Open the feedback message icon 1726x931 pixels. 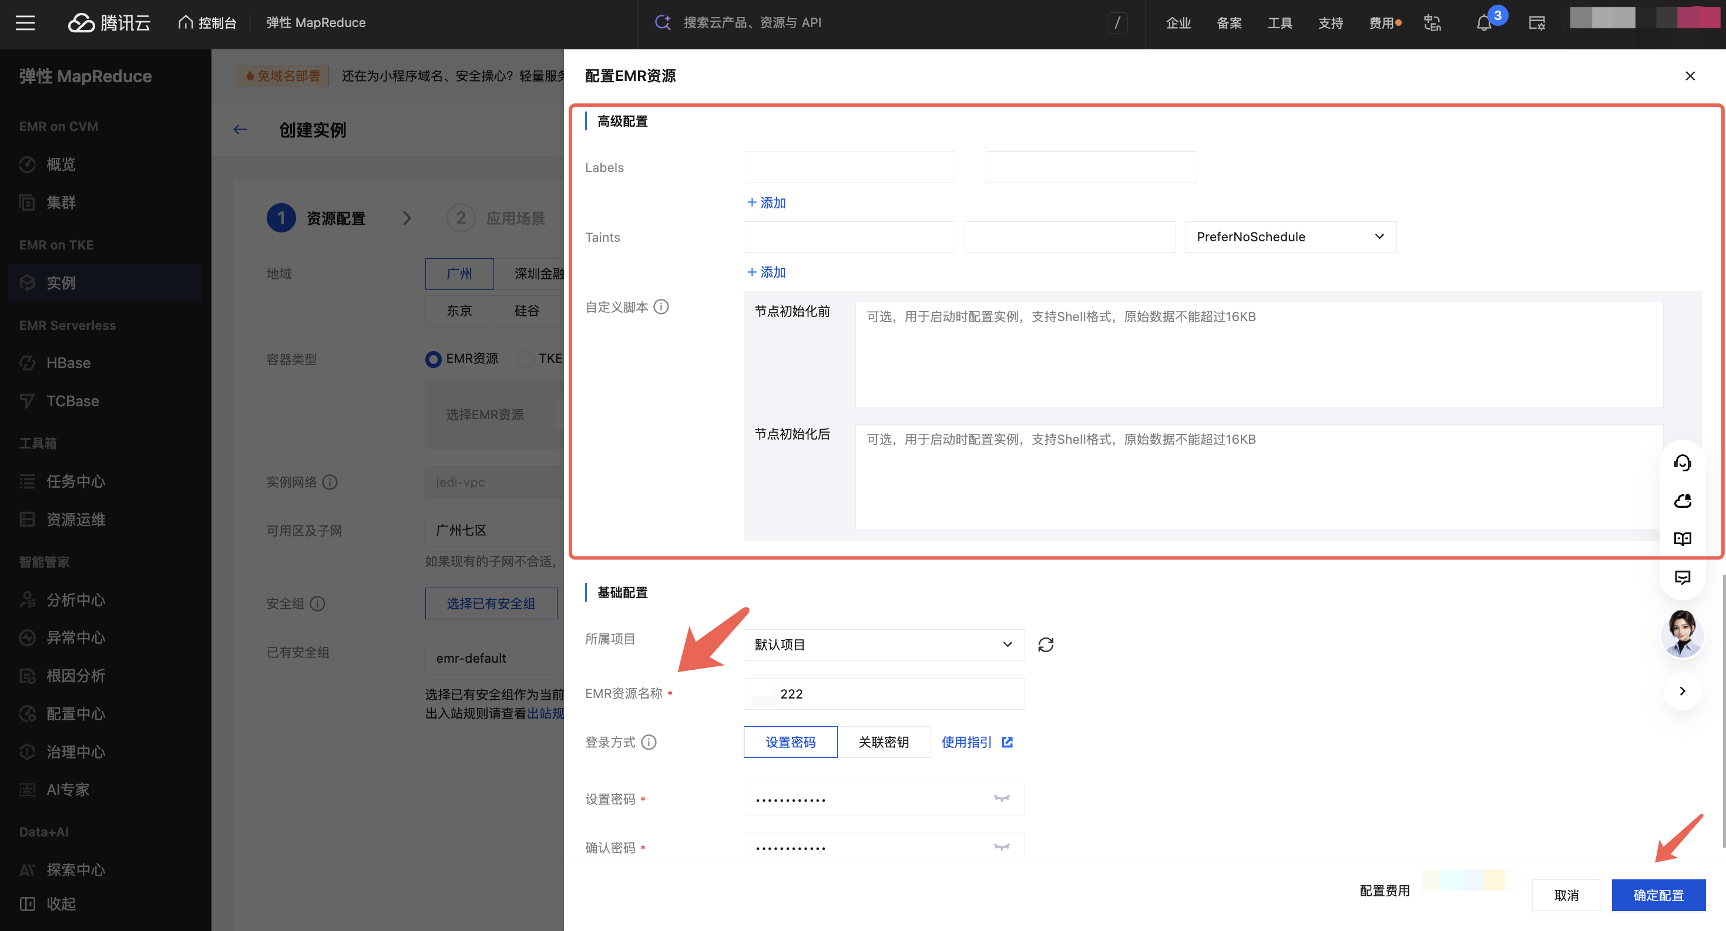pos(1683,578)
